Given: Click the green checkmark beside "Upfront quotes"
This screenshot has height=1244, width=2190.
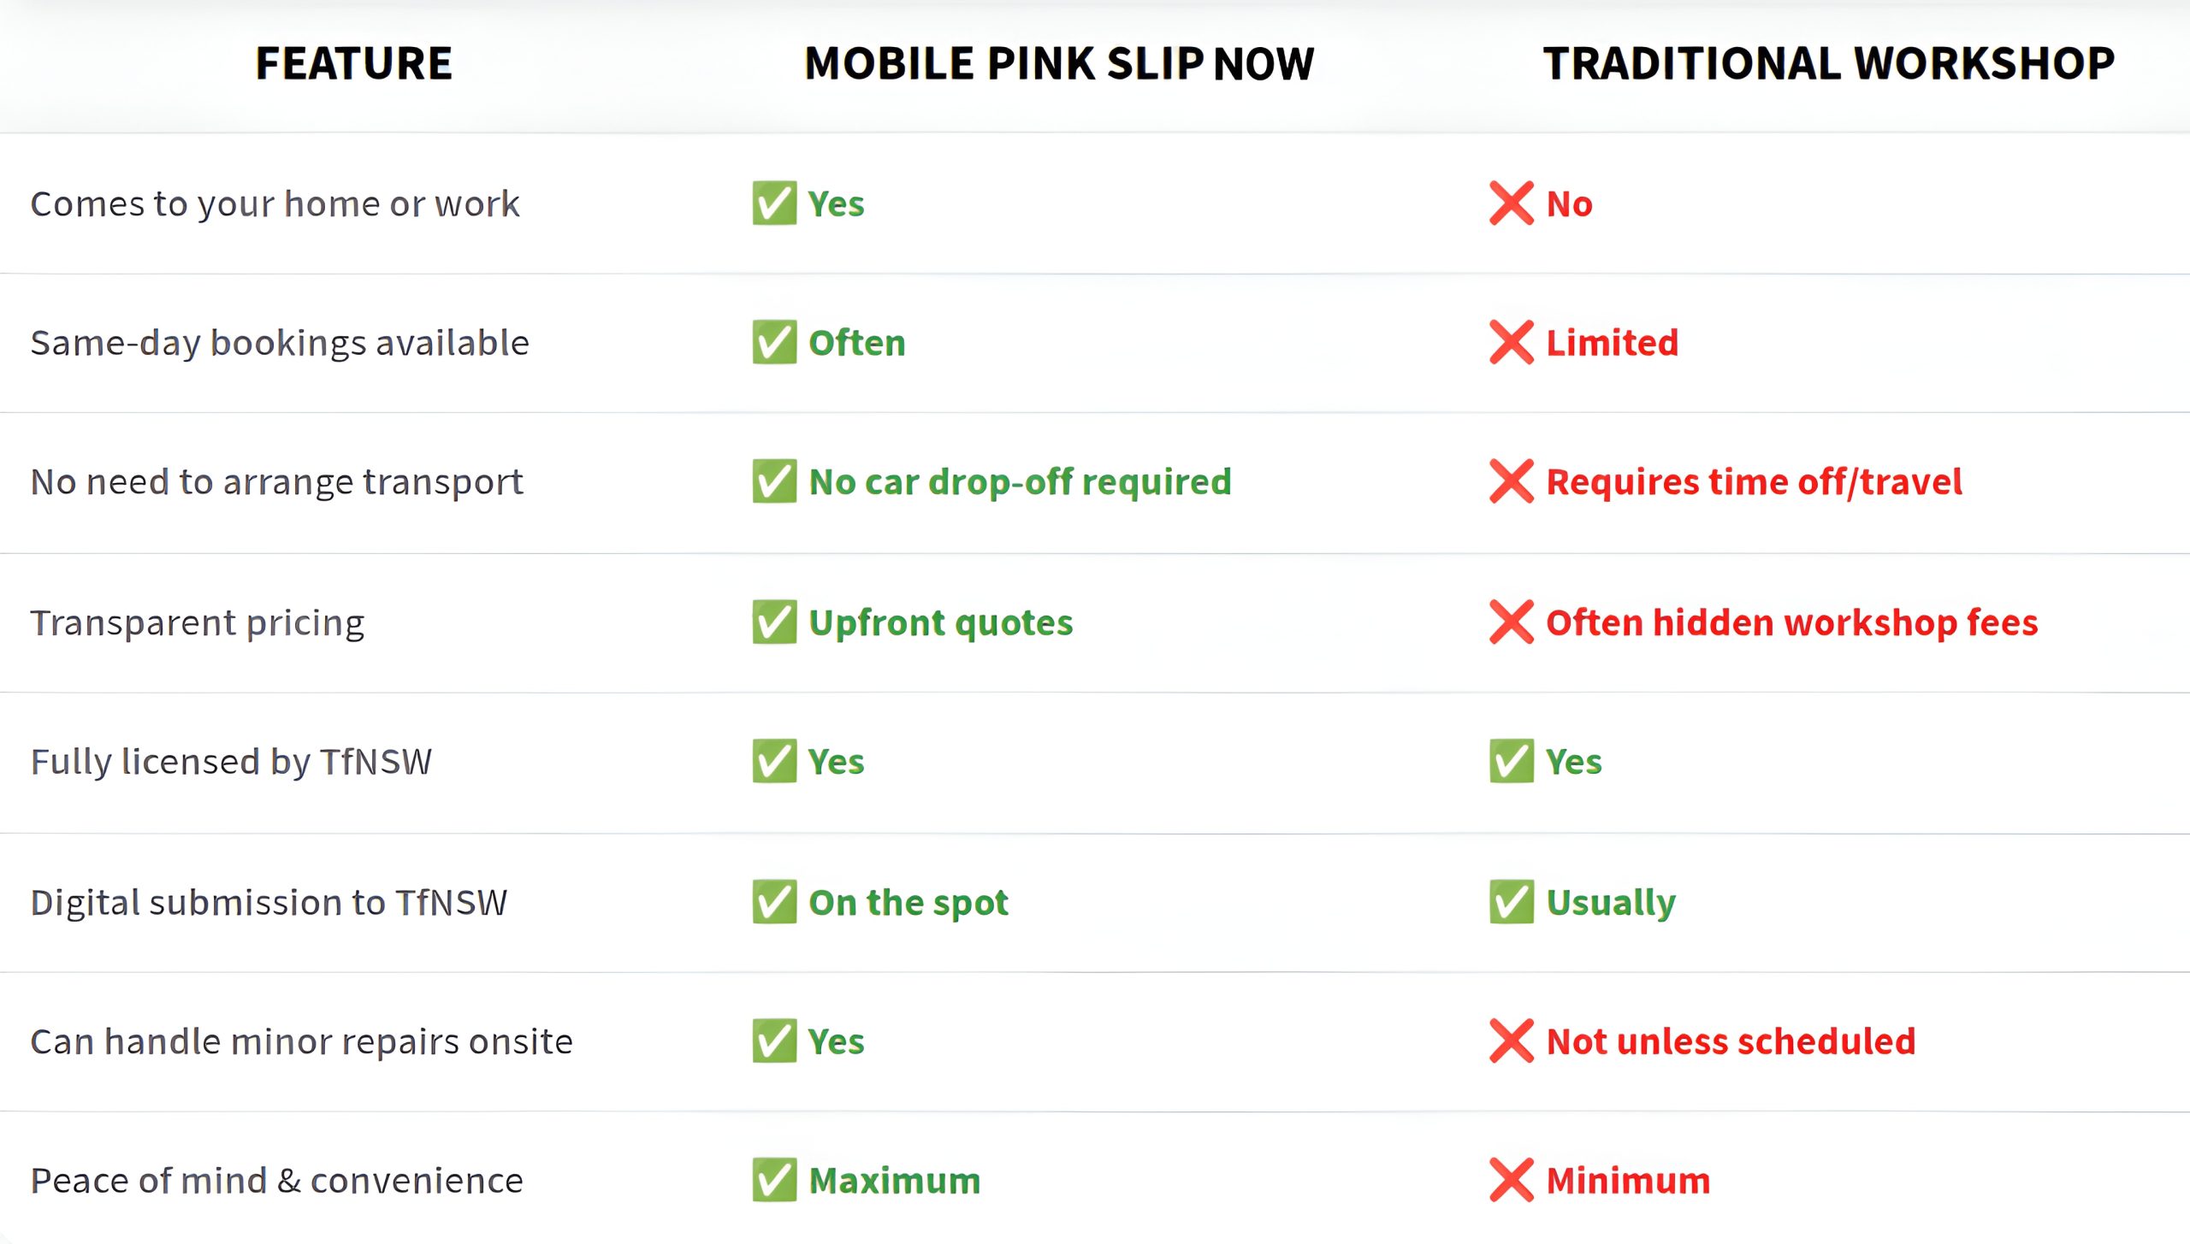Looking at the screenshot, I should (774, 622).
